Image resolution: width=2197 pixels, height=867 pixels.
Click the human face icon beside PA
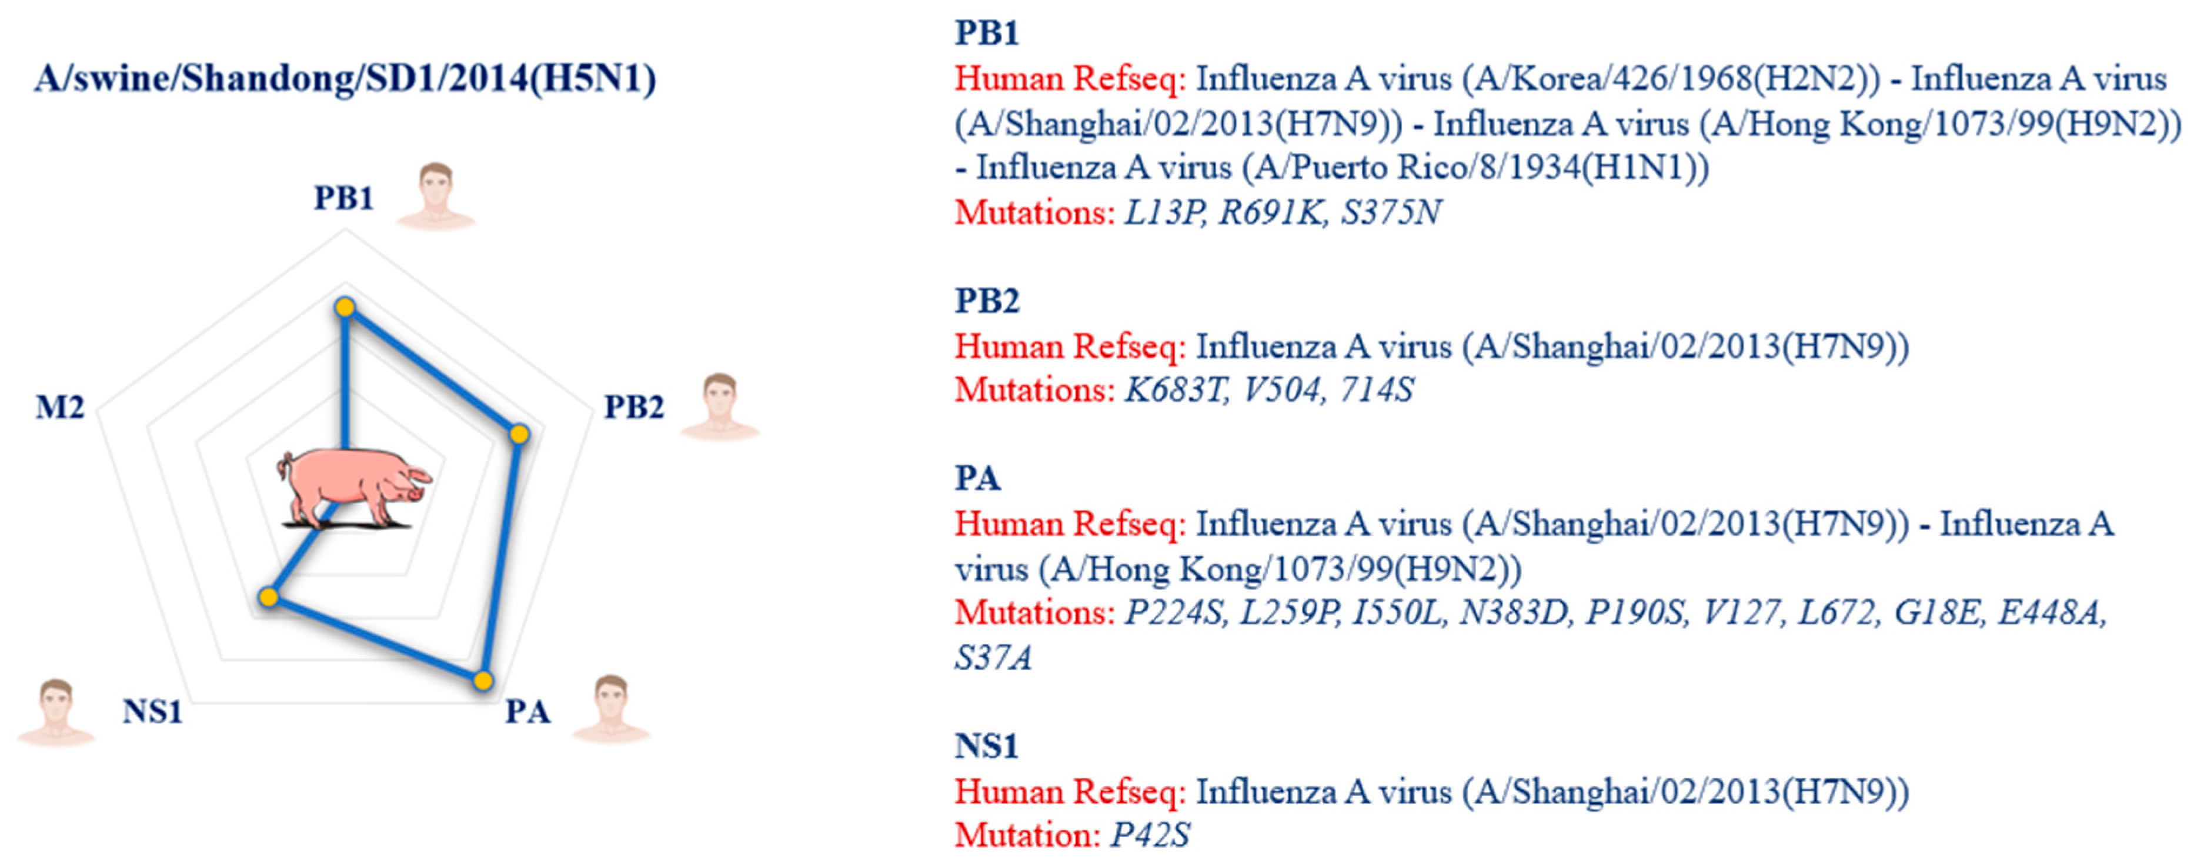coord(612,709)
